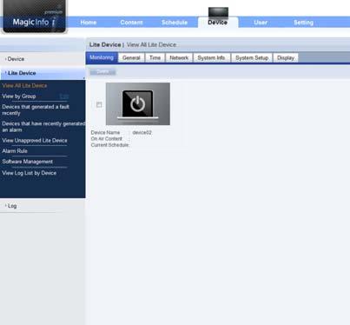Click the device02 power-off thumbnail
This screenshot has width=350, height=325.
click(x=138, y=103)
